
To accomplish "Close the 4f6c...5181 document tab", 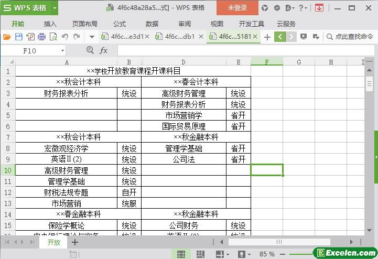I will click(255, 37).
